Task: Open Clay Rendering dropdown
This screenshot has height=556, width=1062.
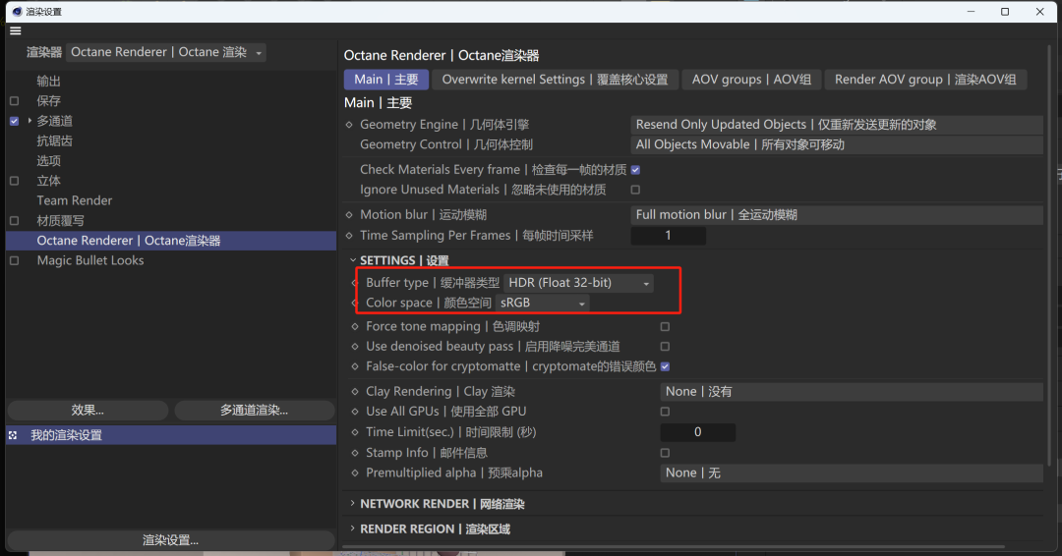Action: coord(852,392)
